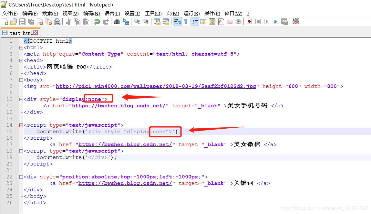
Task: Click the csdn link on line 17
Action: (125, 144)
